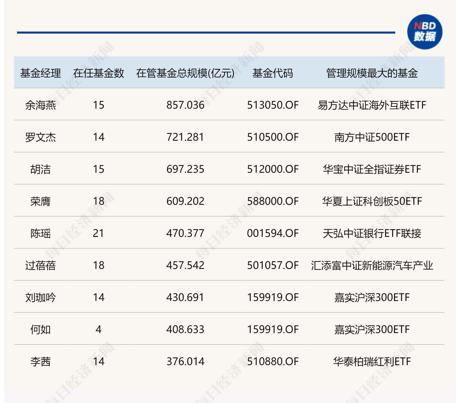
Task: Select the 在任基金数 column header
Action: [98, 73]
